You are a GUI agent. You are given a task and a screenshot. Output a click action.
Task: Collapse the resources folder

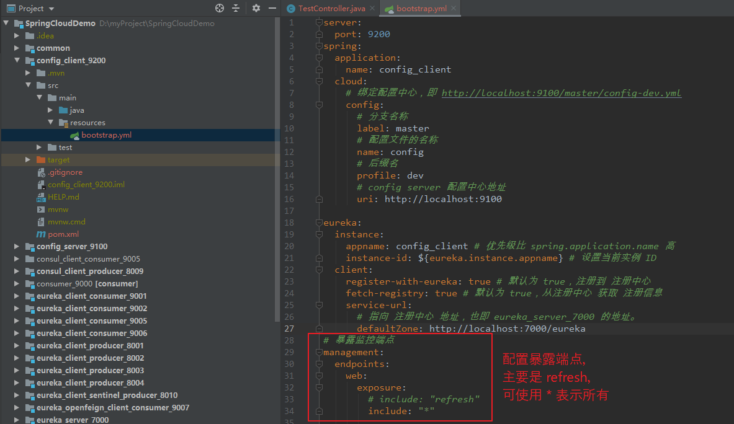51,123
